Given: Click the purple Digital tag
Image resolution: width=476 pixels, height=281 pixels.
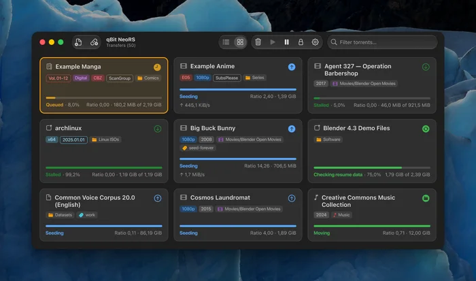Looking at the screenshot, I should (81, 78).
